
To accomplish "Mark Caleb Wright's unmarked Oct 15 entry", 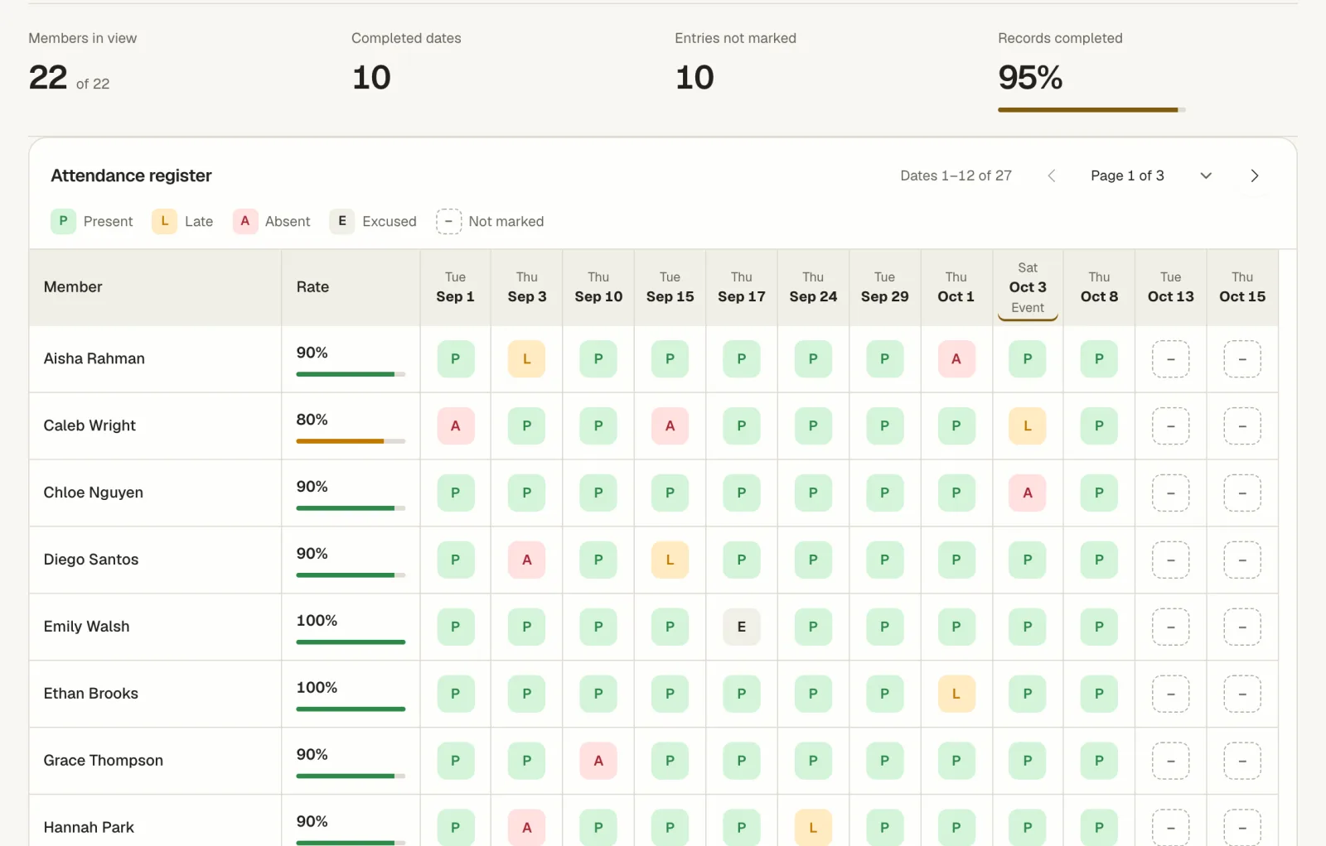I will 1242,426.
